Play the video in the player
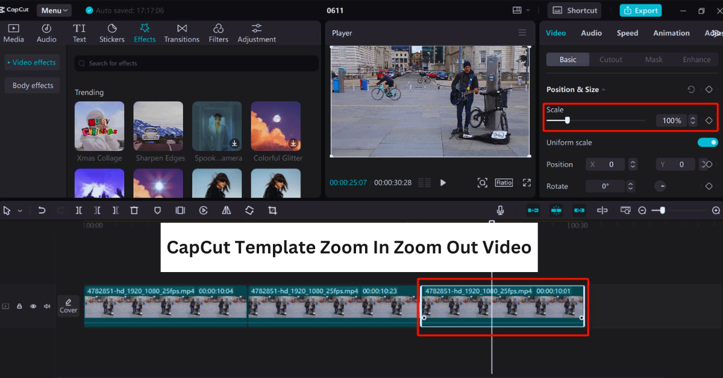Image resolution: width=723 pixels, height=378 pixels. point(443,182)
